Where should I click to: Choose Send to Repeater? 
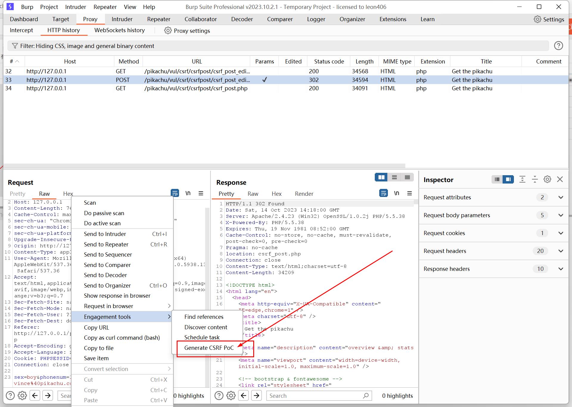(122, 244)
